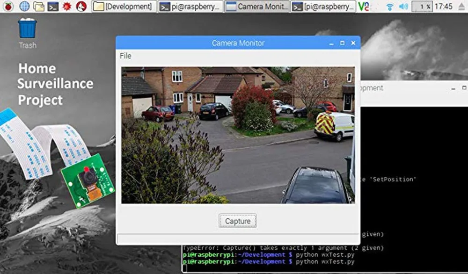
Task: Click the last python wxTest.py command line
Action: (x=269, y=261)
